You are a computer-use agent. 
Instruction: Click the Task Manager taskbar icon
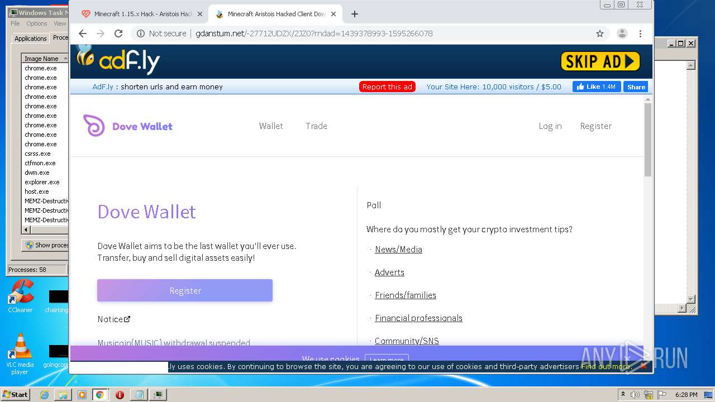[x=158, y=395]
